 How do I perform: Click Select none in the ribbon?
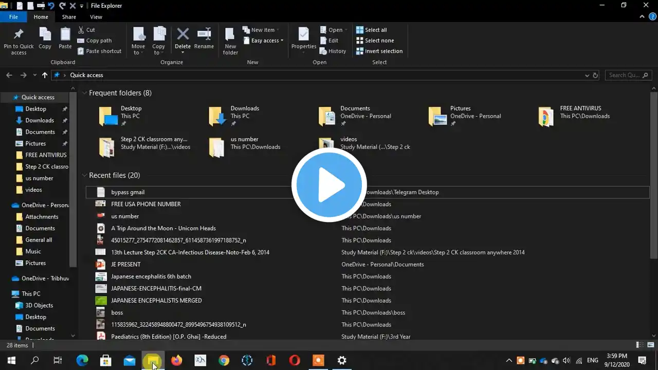[378, 41]
